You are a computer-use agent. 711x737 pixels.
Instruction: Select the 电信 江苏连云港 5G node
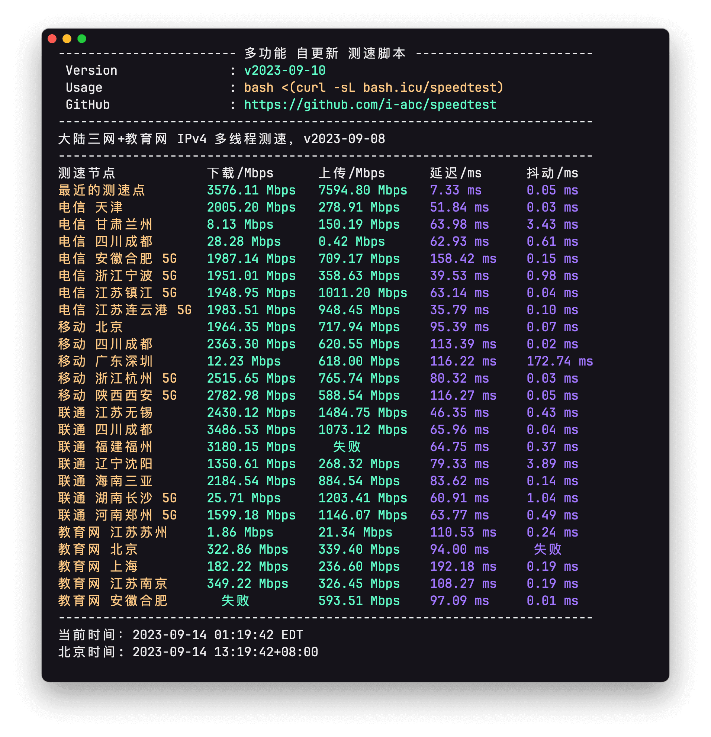(125, 310)
